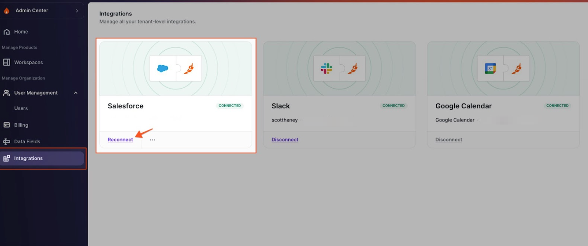Click the Salesforce card title
The width and height of the screenshot is (588, 246).
[x=125, y=106]
